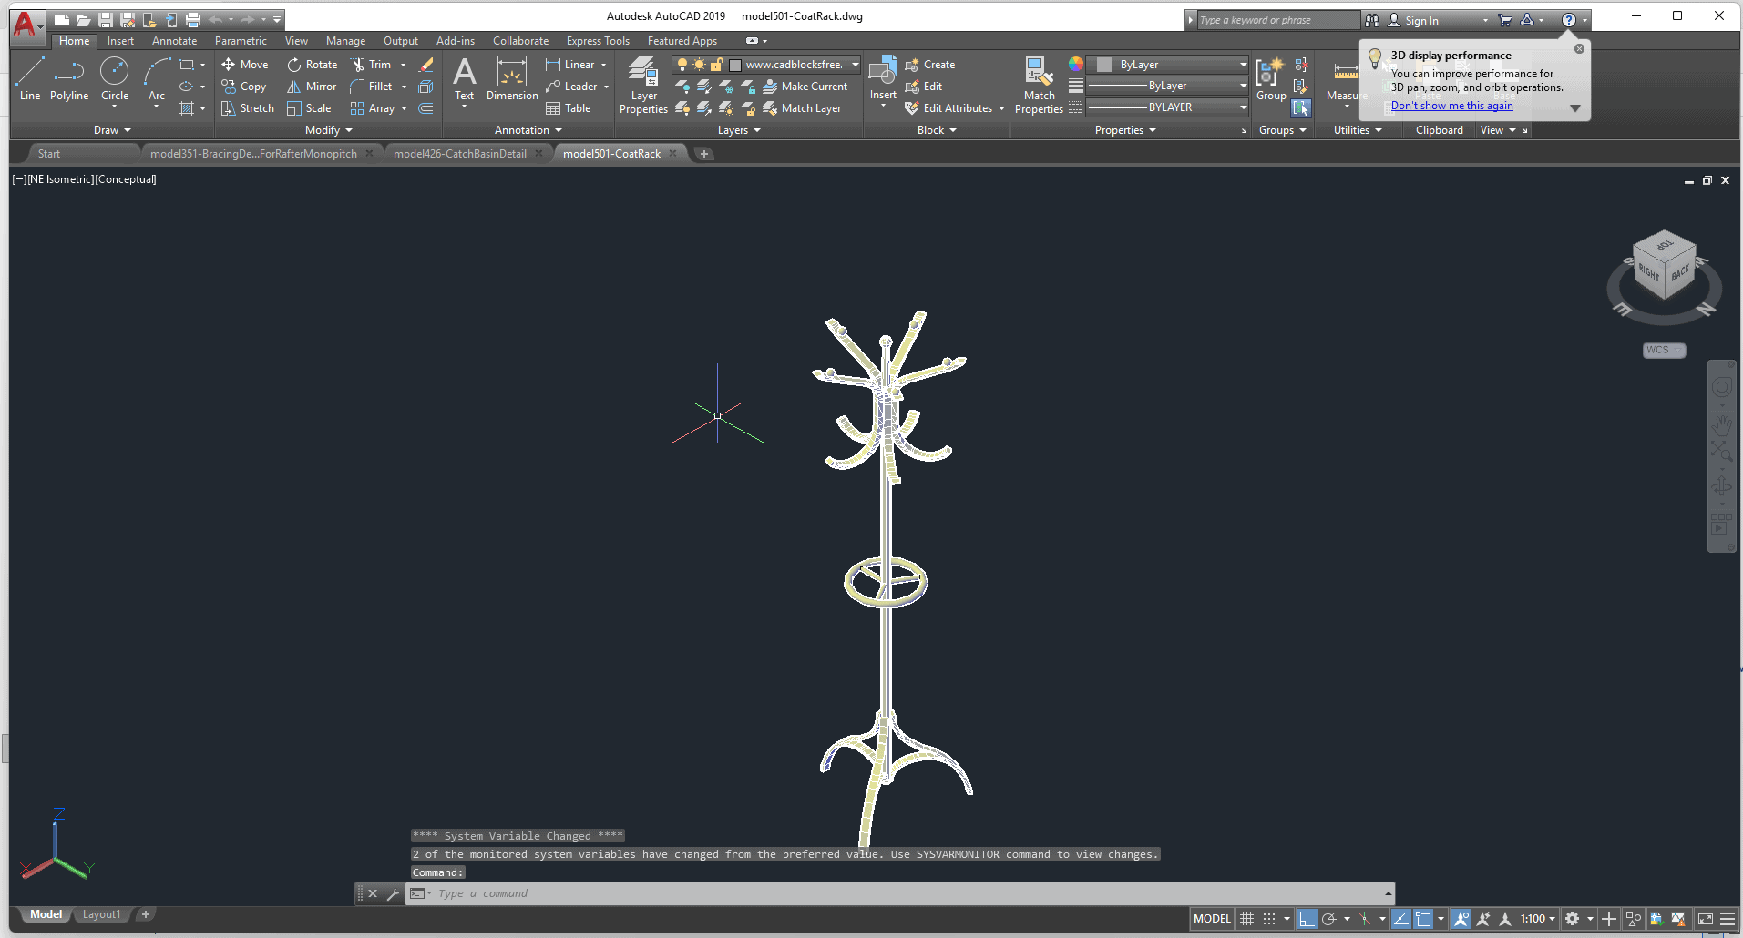Toggle snap mode in status bar
Image resolution: width=1743 pixels, height=938 pixels.
[x=1269, y=919]
